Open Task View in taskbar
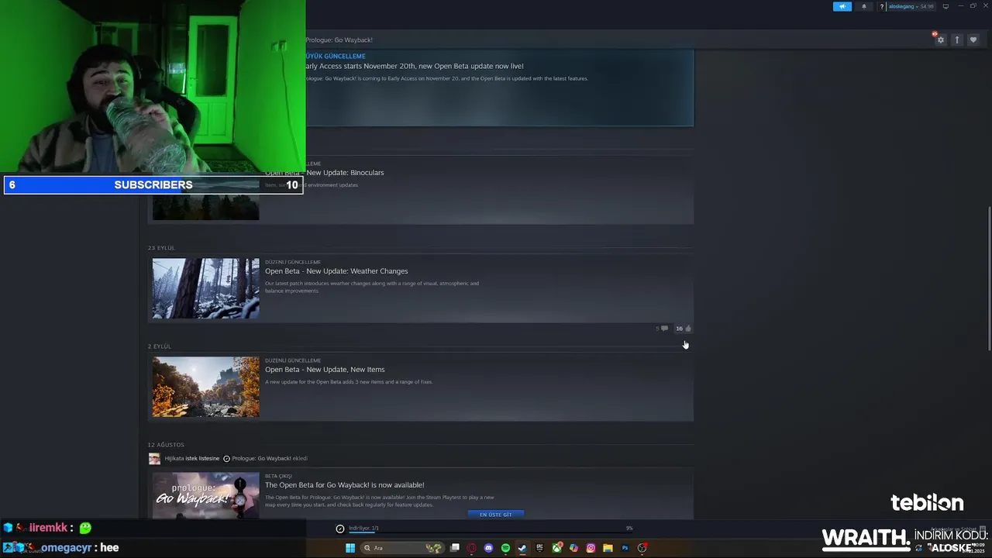Screen dimensions: 992x558 tap(455, 548)
